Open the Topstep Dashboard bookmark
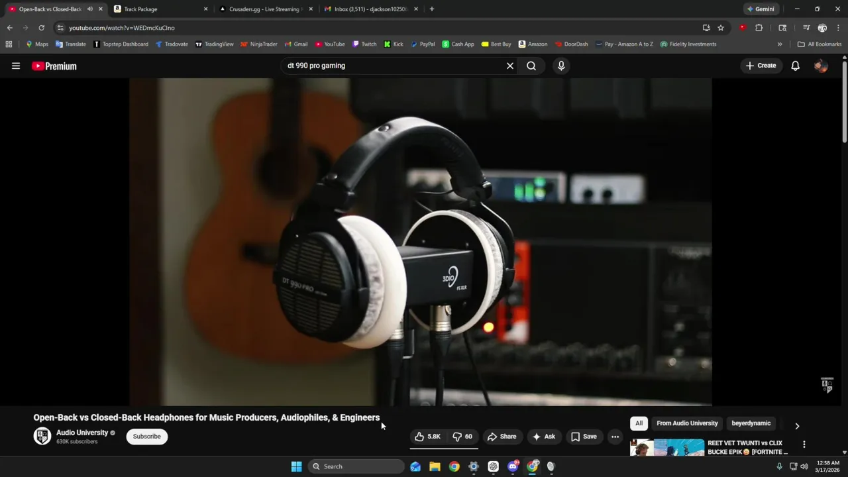The width and height of the screenshot is (848, 477). (x=121, y=44)
